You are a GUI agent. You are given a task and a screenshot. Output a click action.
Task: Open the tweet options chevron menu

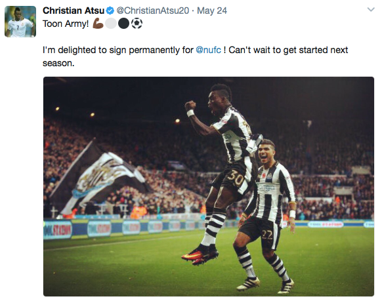click(x=371, y=10)
